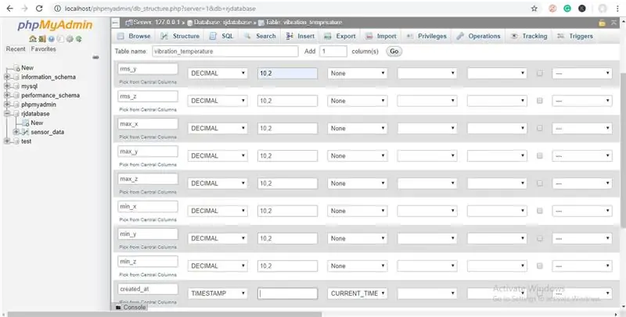Open the Export tab
This screenshot has width=626, height=317.
tap(340, 36)
